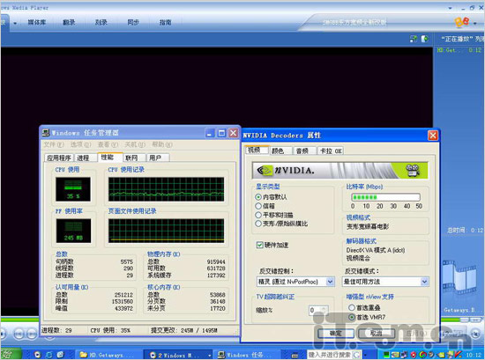Open the 查看 menu in Task Manager

tap(108, 144)
